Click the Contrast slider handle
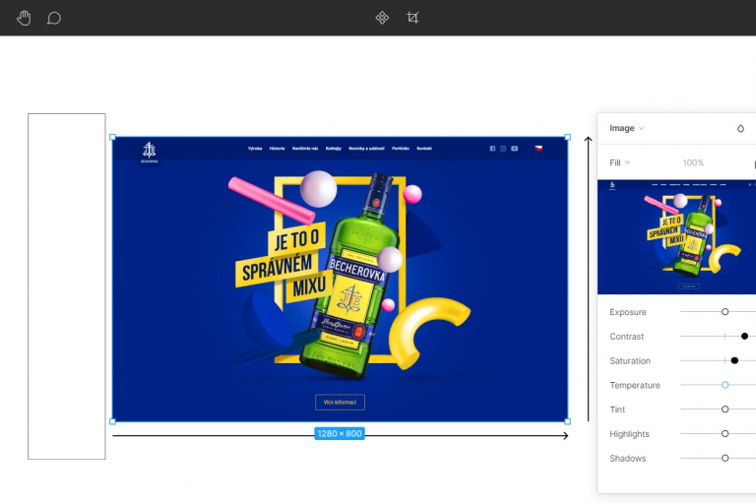This screenshot has width=756, height=504. 744,336
